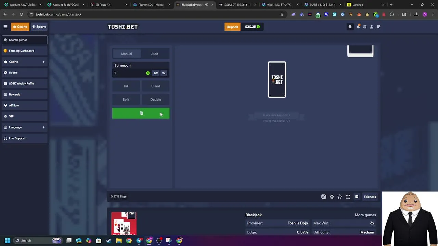Focus the Search games field
The height and width of the screenshot is (246, 438).
[x=24, y=40]
